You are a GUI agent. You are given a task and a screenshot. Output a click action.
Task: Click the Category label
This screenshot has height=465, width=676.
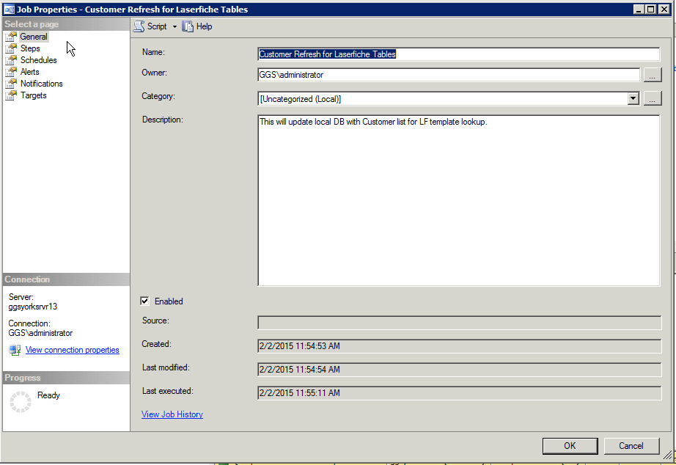(158, 96)
